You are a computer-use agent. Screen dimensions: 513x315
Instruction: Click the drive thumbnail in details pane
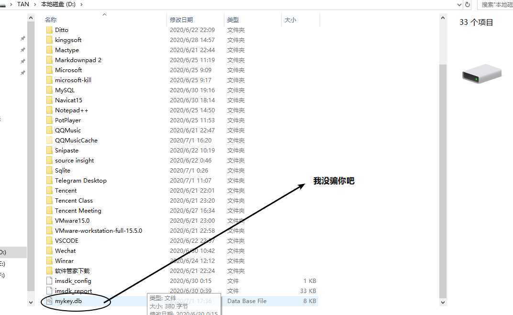(x=481, y=74)
